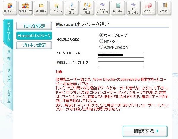Open the TCP/IP設定 page

(x=34, y=26)
